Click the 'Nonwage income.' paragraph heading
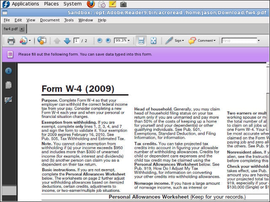The image size is (270, 202). (x=152, y=183)
